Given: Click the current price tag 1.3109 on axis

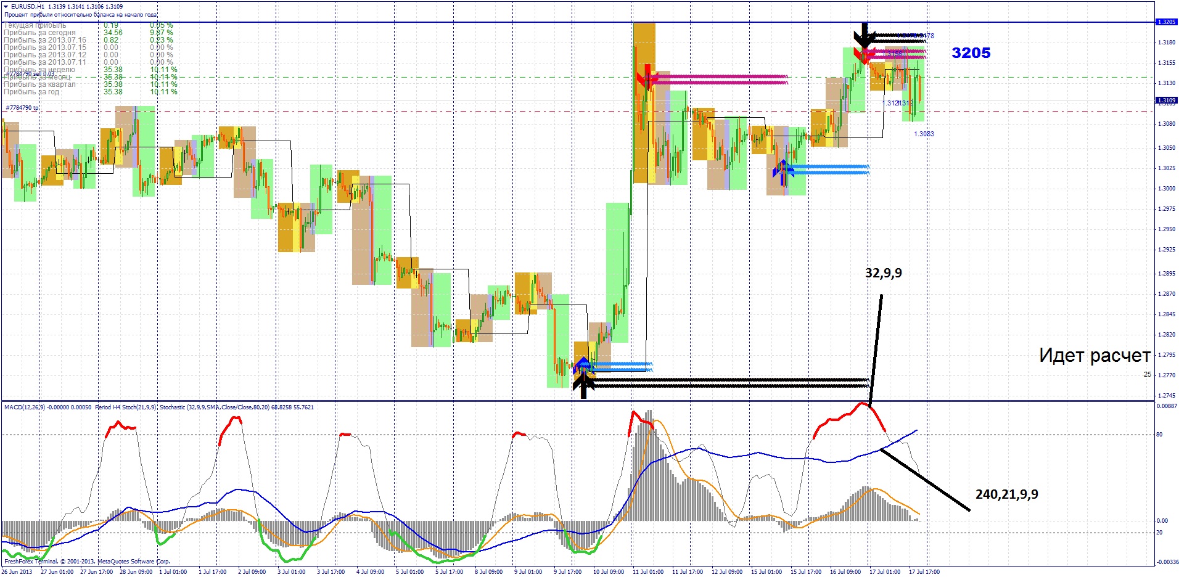Looking at the screenshot, I should [1166, 100].
